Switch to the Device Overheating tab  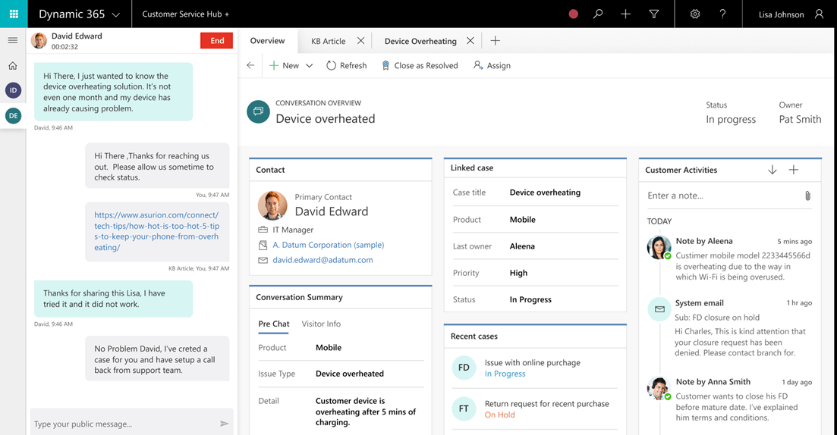pos(420,41)
